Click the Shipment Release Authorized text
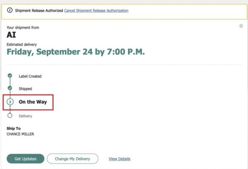Image resolution: width=248 pixels, height=169 pixels. click(39, 10)
